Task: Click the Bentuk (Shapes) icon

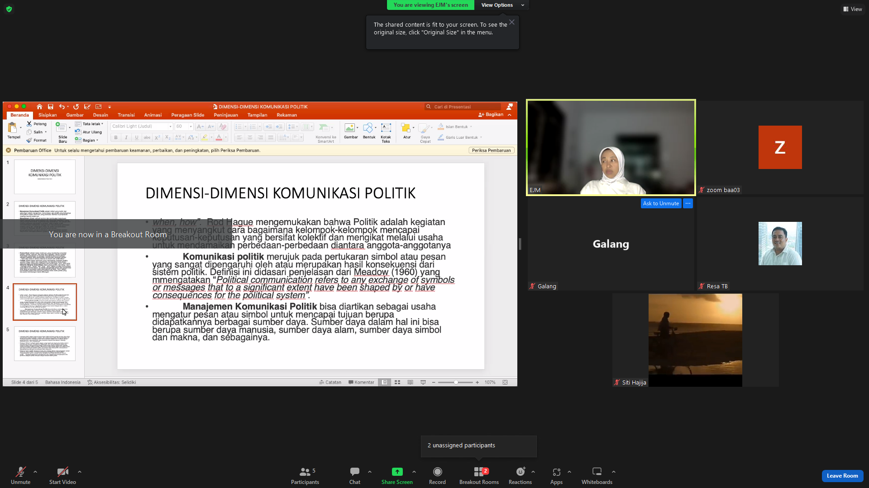Action: coord(368,128)
